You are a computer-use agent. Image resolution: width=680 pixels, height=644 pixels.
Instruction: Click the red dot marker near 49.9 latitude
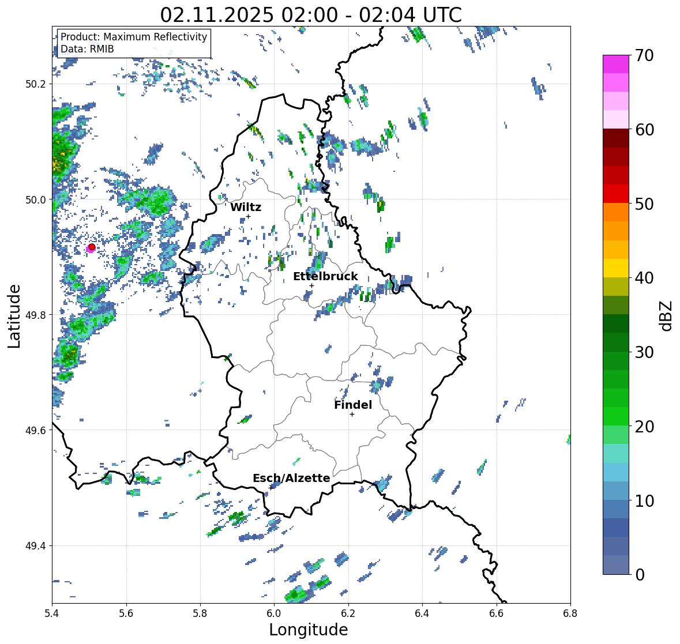coord(92,247)
